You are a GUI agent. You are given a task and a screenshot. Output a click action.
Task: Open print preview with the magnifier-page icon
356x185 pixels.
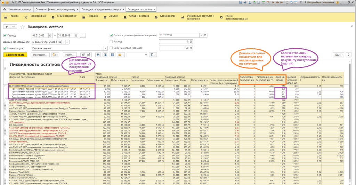[105, 55]
